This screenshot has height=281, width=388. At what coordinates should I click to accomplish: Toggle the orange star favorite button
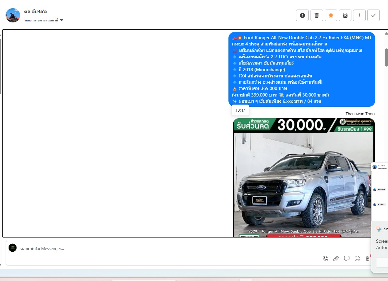click(x=331, y=15)
